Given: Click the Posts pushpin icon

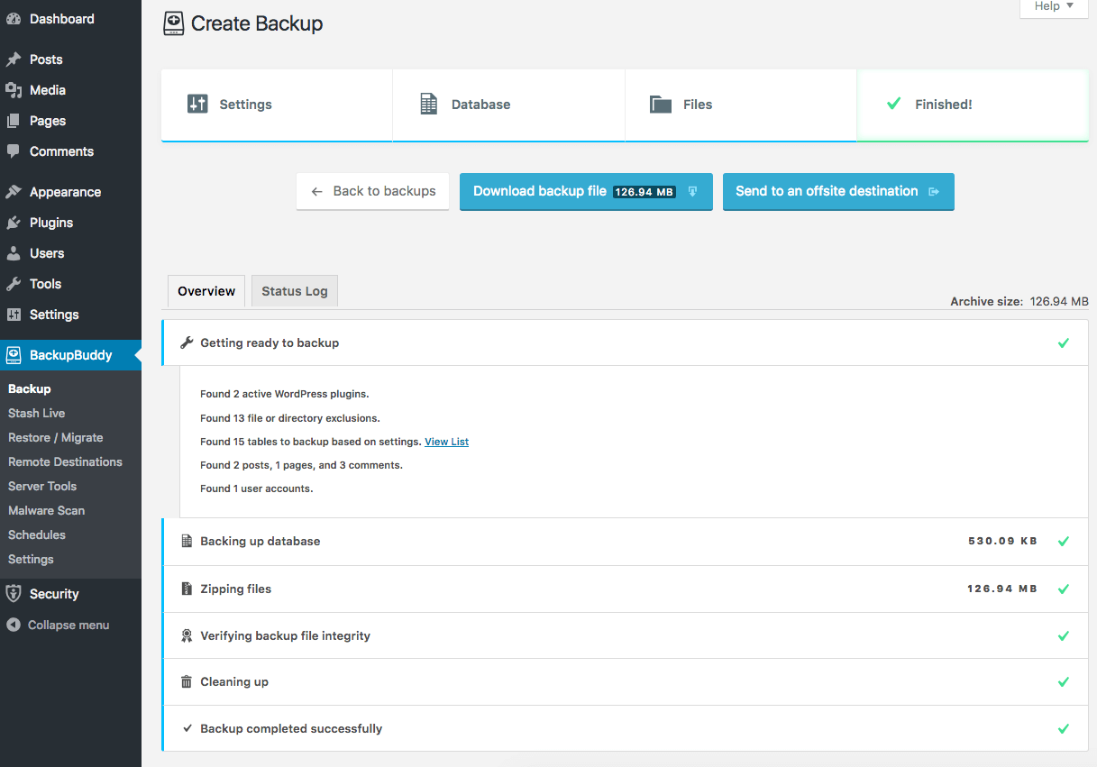Looking at the screenshot, I should pyautogui.click(x=14, y=59).
